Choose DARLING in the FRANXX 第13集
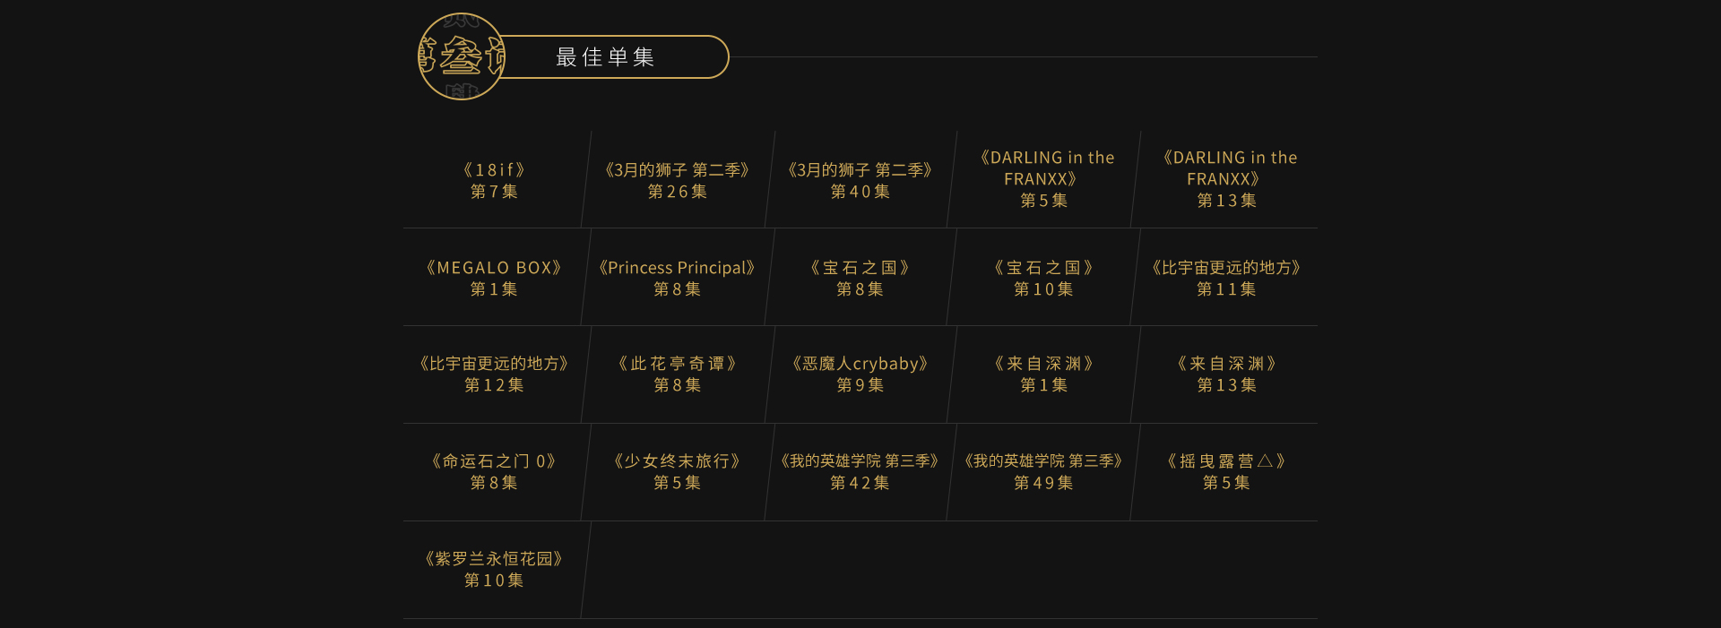The width and height of the screenshot is (1721, 628). [x=1226, y=179]
